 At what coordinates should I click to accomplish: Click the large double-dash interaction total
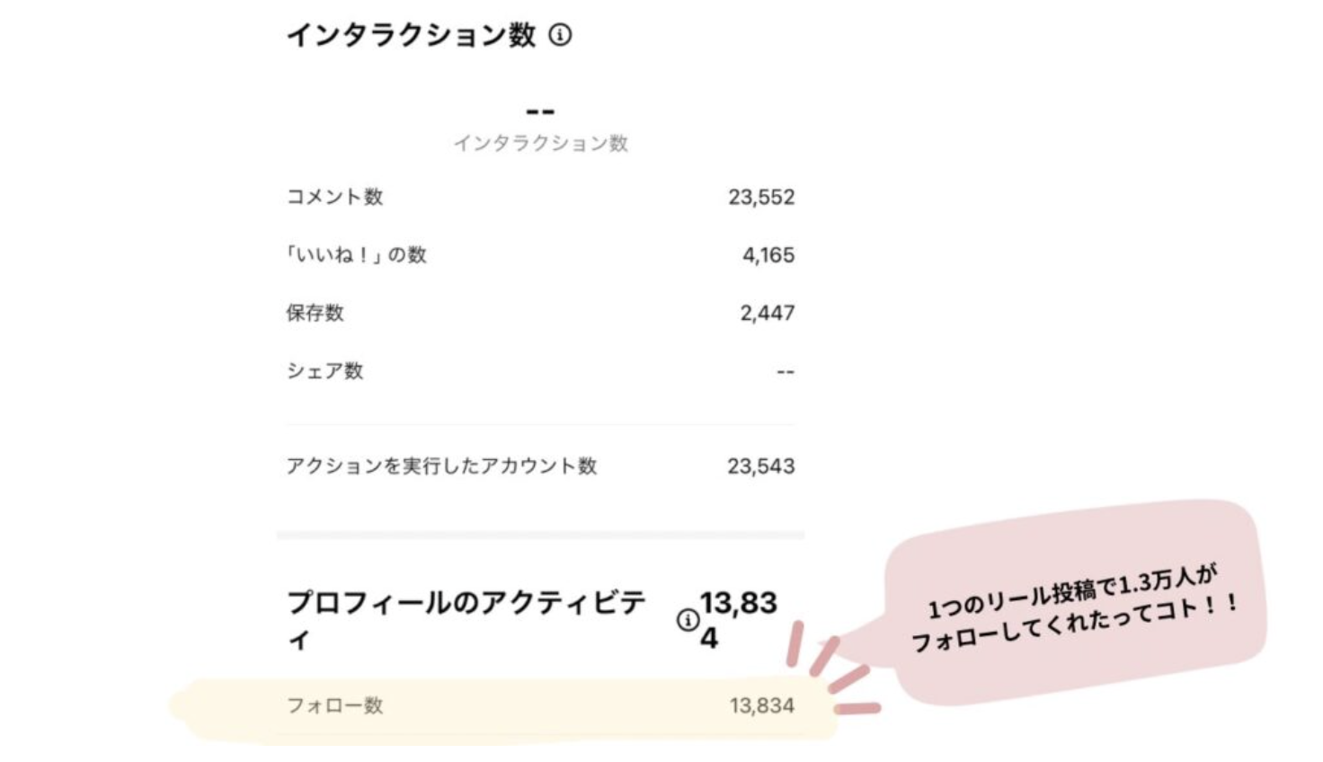click(540, 111)
